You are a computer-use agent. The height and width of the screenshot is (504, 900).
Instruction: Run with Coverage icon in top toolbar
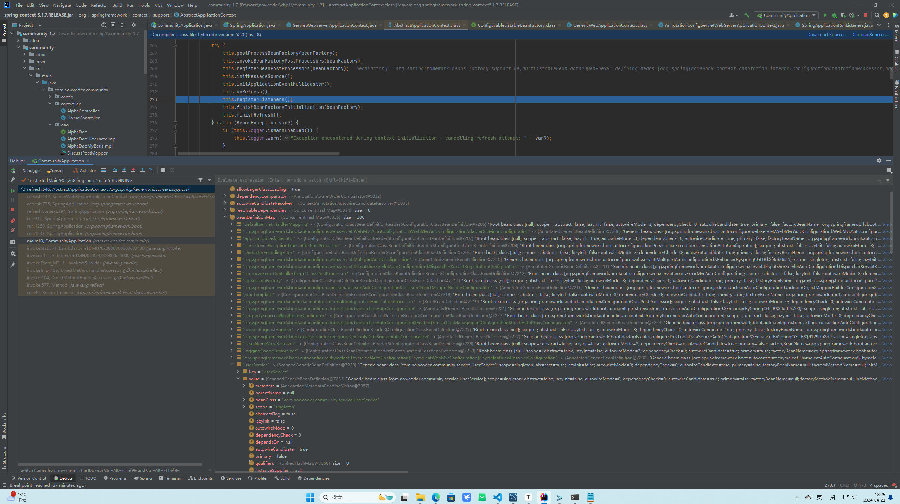click(x=843, y=15)
